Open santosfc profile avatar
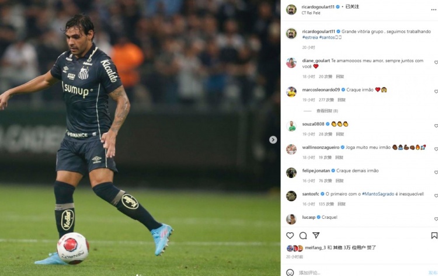 [x=291, y=196]
